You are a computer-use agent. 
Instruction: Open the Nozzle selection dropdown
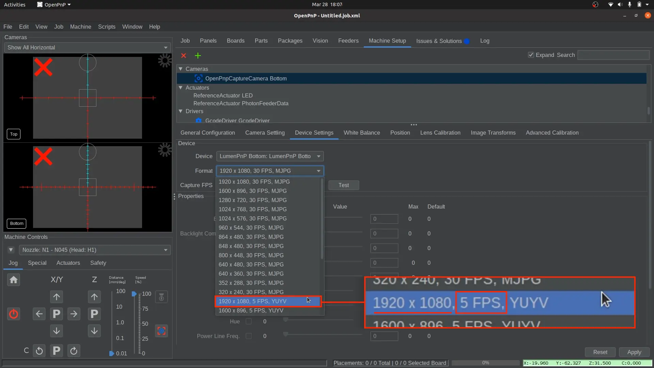pos(95,250)
